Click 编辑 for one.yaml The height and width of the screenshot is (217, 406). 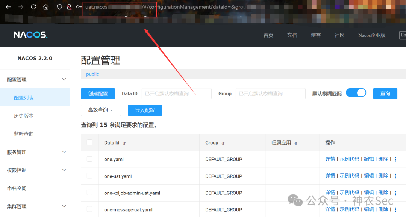(x=369, y=159)
